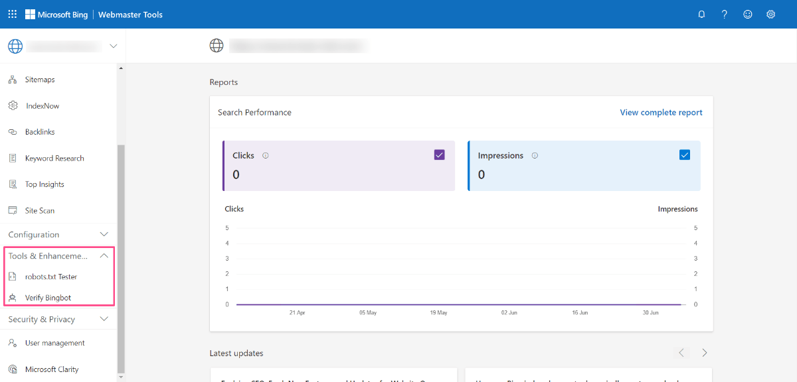Open the feedback smiley icon
The height and width of the screenshot is (382, 797).
coord(748,14)
